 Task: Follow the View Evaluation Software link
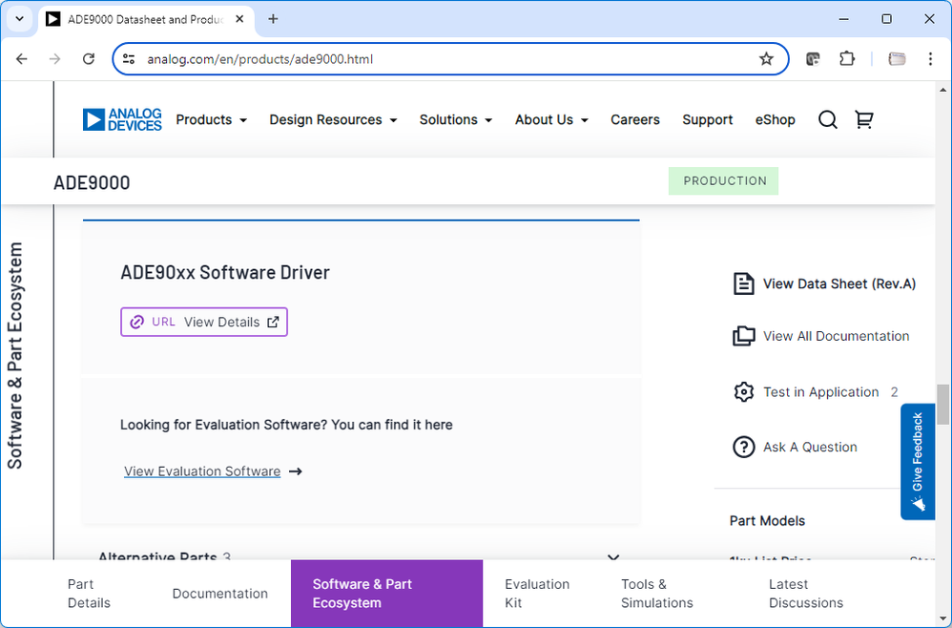click(x=202, y=471)
